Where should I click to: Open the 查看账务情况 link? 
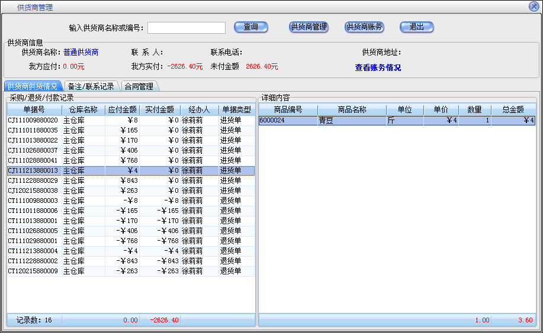pyautogui.click(x=378, y=67)
